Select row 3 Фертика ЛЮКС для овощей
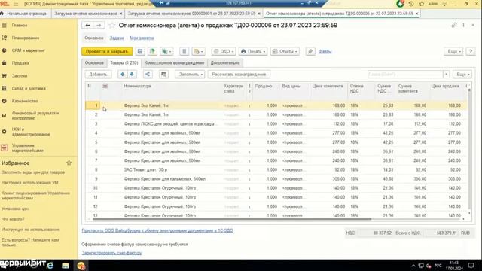The image size is (482, 271). 276,123
